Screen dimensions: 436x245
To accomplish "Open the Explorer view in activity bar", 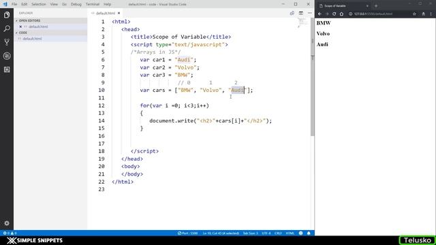I will coord(7,15).
